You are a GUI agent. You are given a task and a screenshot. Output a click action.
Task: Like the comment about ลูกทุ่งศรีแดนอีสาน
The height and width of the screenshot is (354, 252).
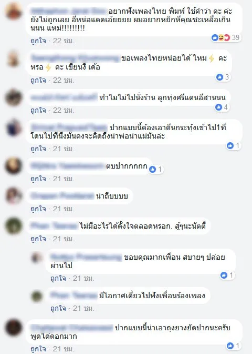click(38, 111)
